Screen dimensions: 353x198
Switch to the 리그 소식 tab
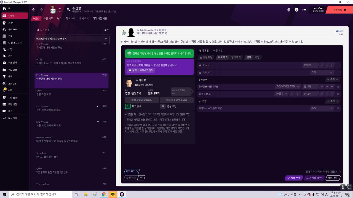[x=70, y=18]
